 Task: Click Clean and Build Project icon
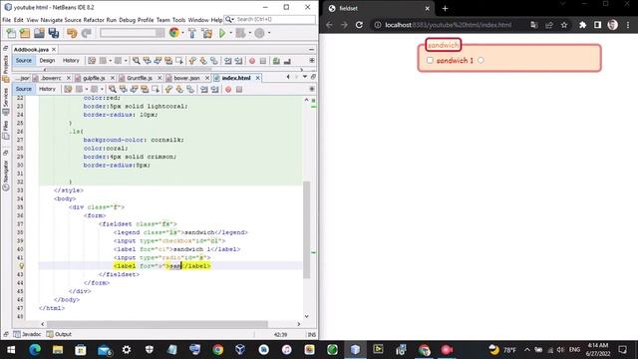206,33
